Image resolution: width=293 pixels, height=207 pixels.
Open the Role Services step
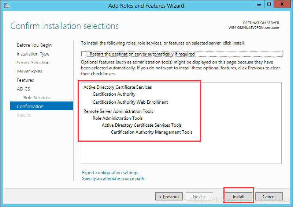[37, 97]
